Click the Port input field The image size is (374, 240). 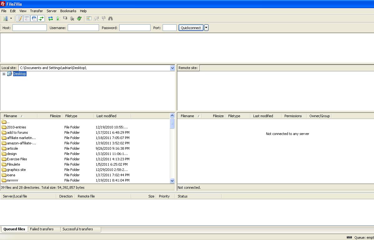[x=170, y=28]
